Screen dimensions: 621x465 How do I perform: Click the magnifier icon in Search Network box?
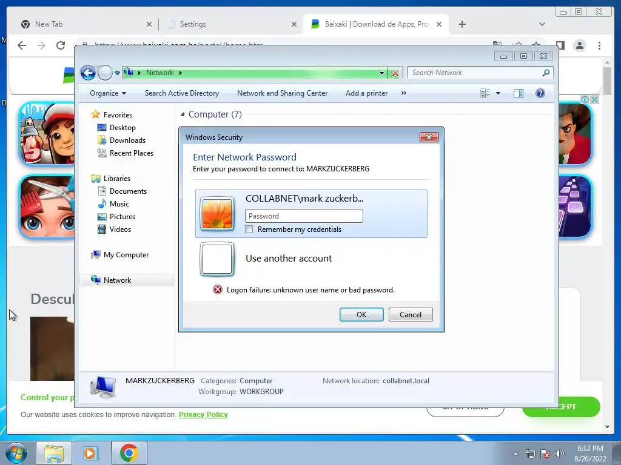click(546, 73)
